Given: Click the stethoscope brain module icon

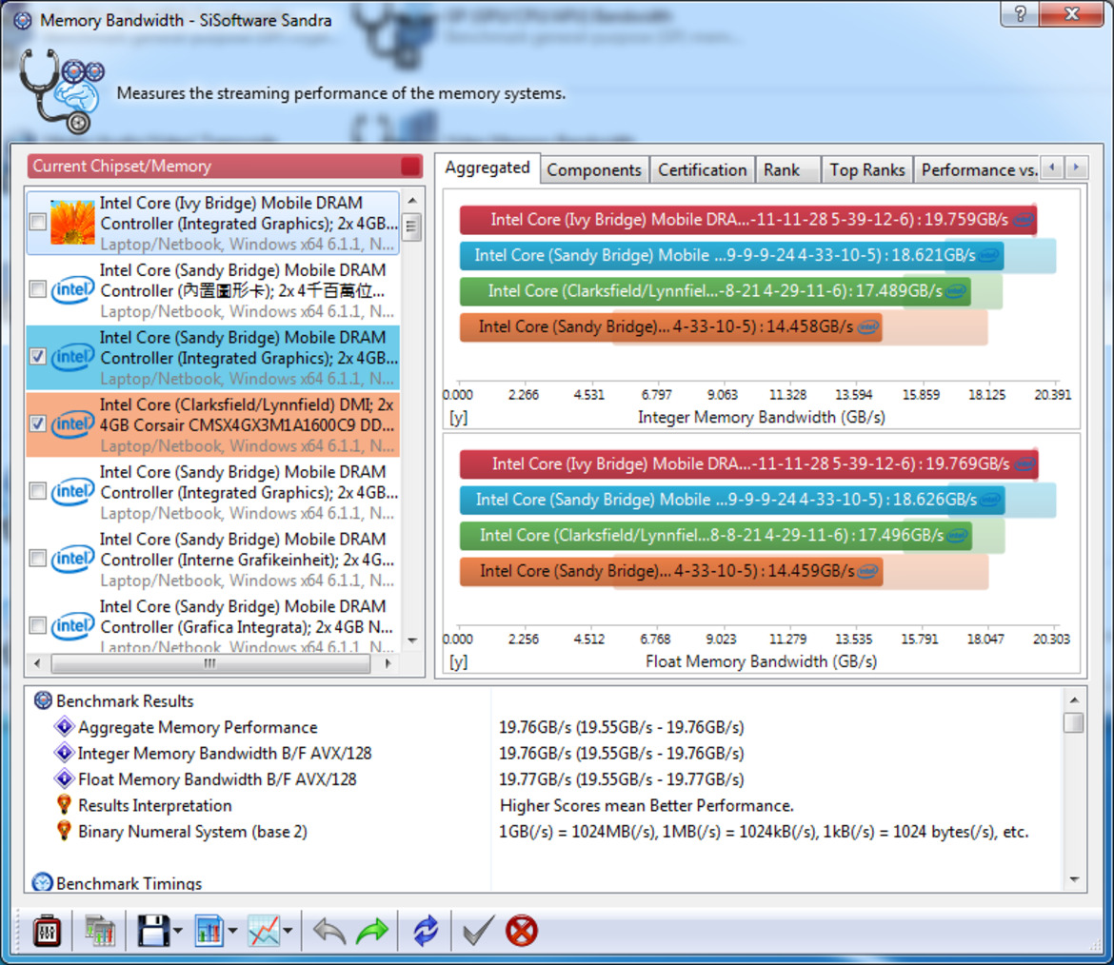Looking at the screenshot, I should pos(61,91).
